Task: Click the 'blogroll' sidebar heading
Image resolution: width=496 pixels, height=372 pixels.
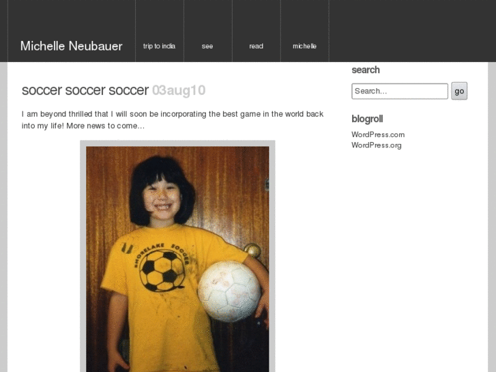Action: tap(367, 119)
